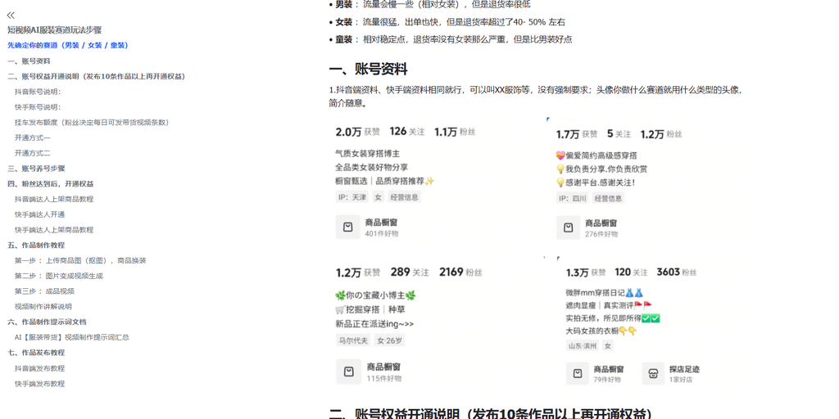
Task: Click the 二、账号权益开通说明 document heading
Action: 491,414
